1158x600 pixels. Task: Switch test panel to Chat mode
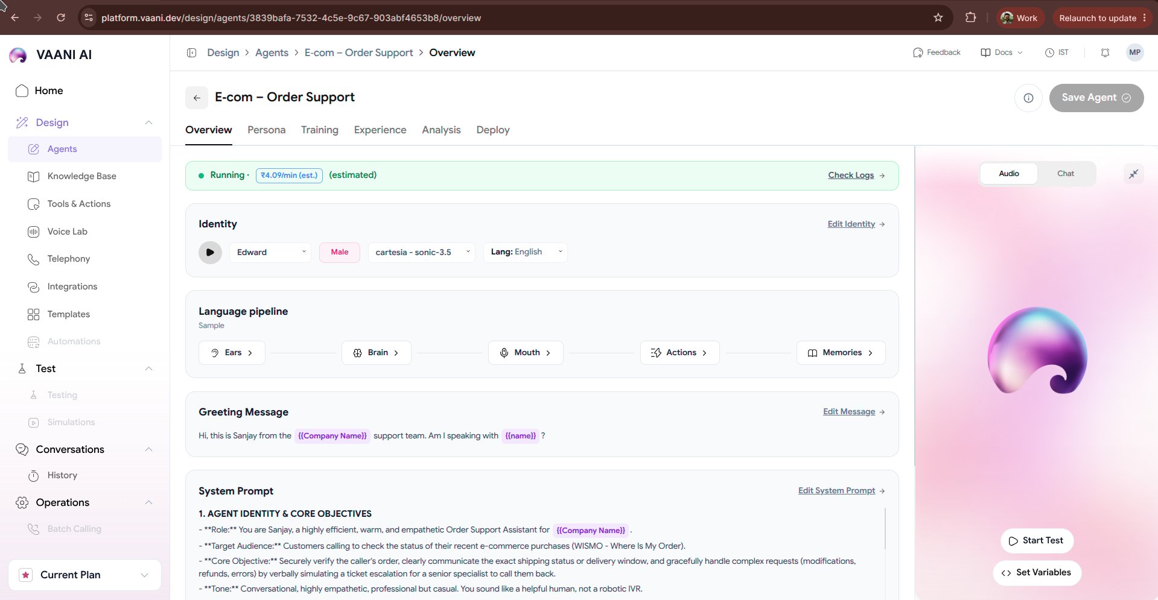(x=1065, y=174)
